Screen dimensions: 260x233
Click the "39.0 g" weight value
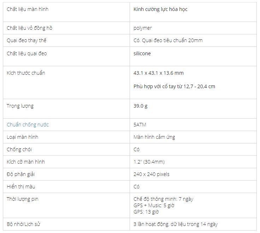pyautogui.click(x=141, y=106)
